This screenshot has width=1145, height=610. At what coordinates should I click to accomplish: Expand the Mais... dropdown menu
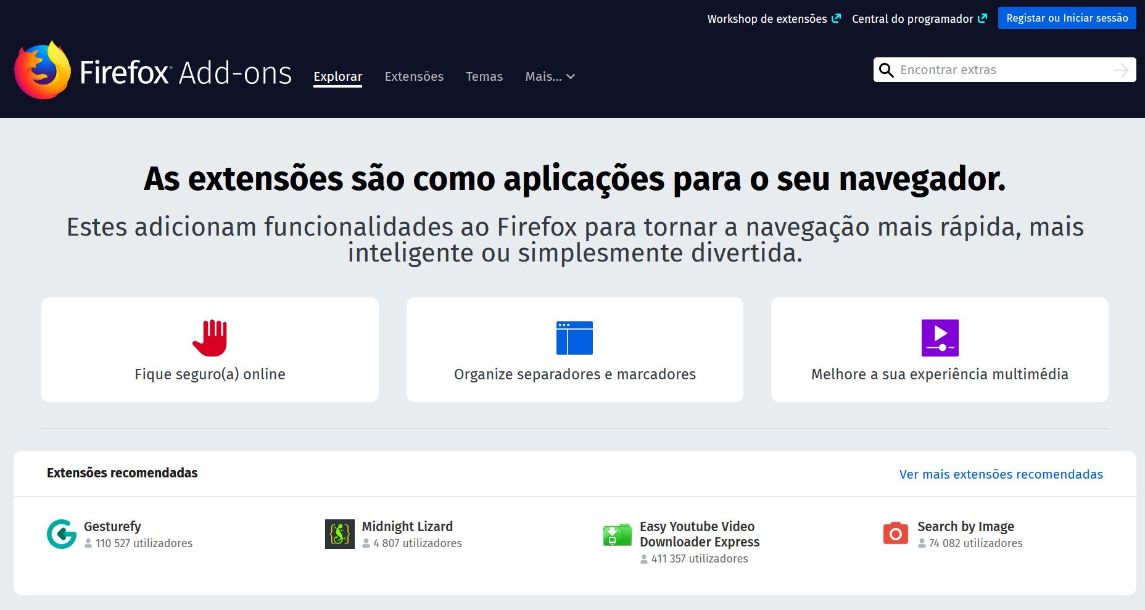coord(550,76)
